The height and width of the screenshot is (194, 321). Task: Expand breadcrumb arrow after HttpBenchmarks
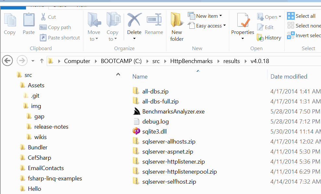pos(219,61)
